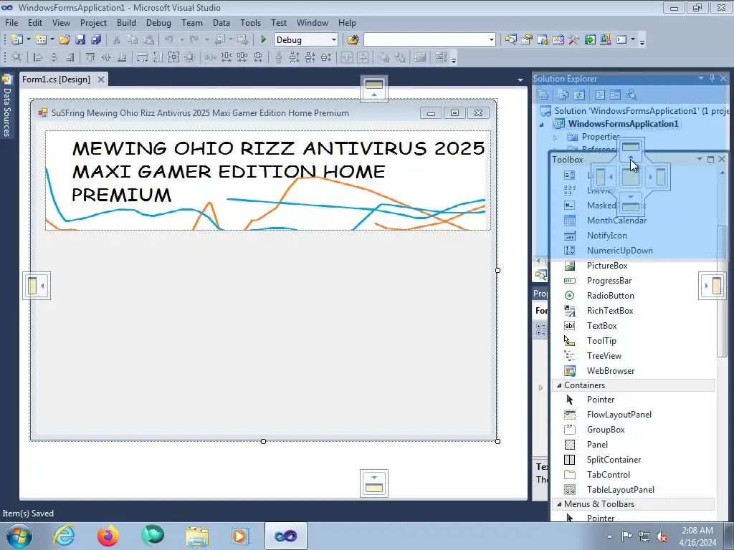Screen dimensions: 734x550
Task: Open Solution Explorer via the toolbar icon
Action: coord(510,40)
